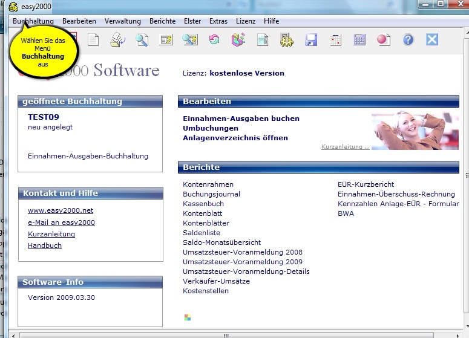Open the calculator toolbar icon
The image size is (469, 338).
pyautogui.click(x=359, y=40)
